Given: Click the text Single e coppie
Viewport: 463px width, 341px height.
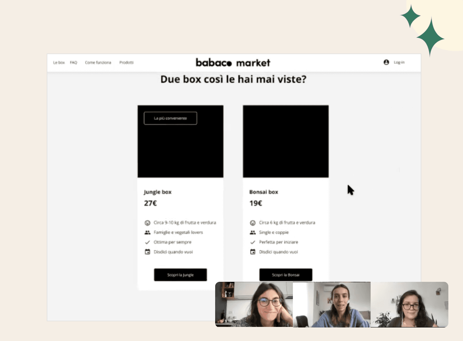Looking at the screenshot, I should tap(274, 232).
